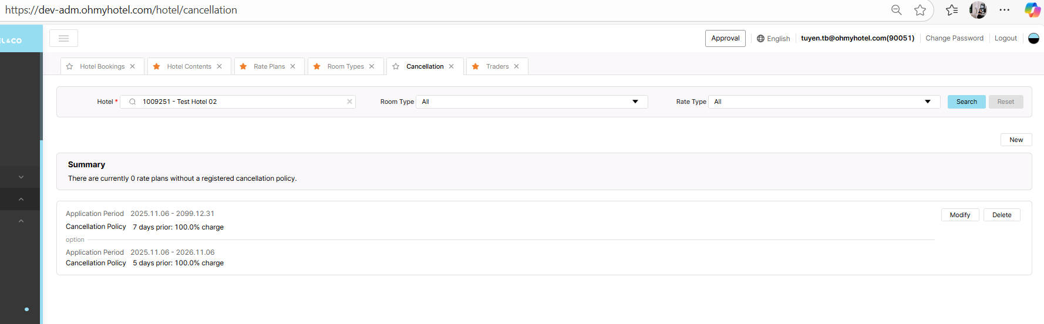Modify the cancellation policy
The image size is (1044, 324).
pos(960,215)
